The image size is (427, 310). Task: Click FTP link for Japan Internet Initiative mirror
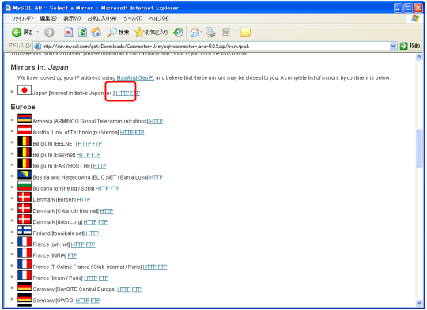(x=135, y=93)
